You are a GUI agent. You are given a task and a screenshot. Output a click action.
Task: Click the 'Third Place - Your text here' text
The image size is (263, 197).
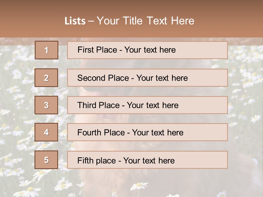pyautogui.click(x=128, y=105)
